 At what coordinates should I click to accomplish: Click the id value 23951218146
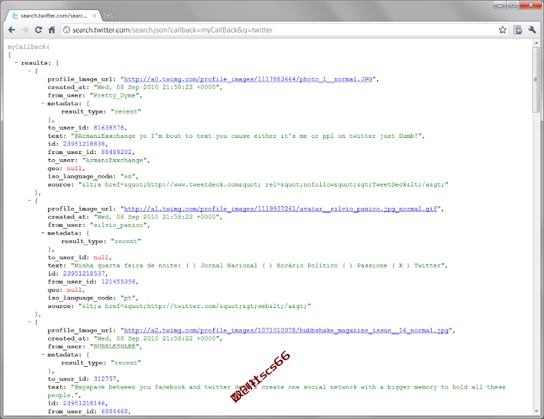tap(84, 403)
